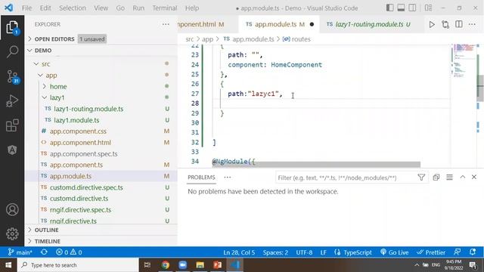Click main branch indicator in status bar
The width and height of the screenshot is (484, 272).
point(20,252)
